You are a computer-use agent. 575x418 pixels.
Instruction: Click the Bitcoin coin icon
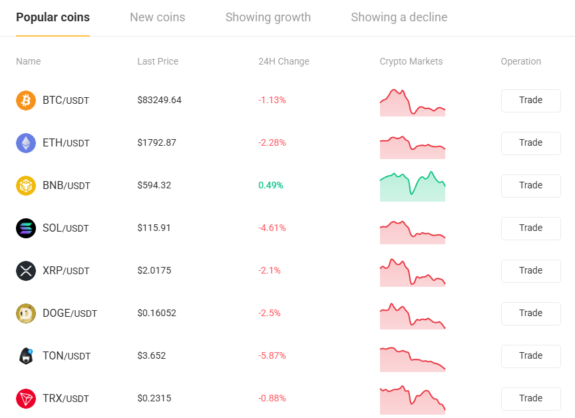tap(26, 101)
